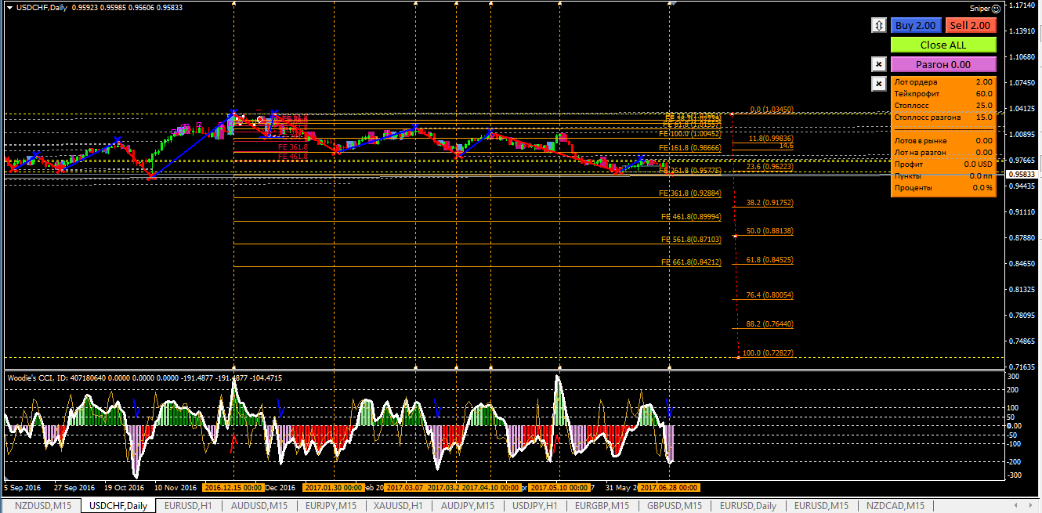Click the FE 461.8(0.89994) expansion label
Image resolution: width=1042 pixels, height=513 pixels.
coord(691,216)
